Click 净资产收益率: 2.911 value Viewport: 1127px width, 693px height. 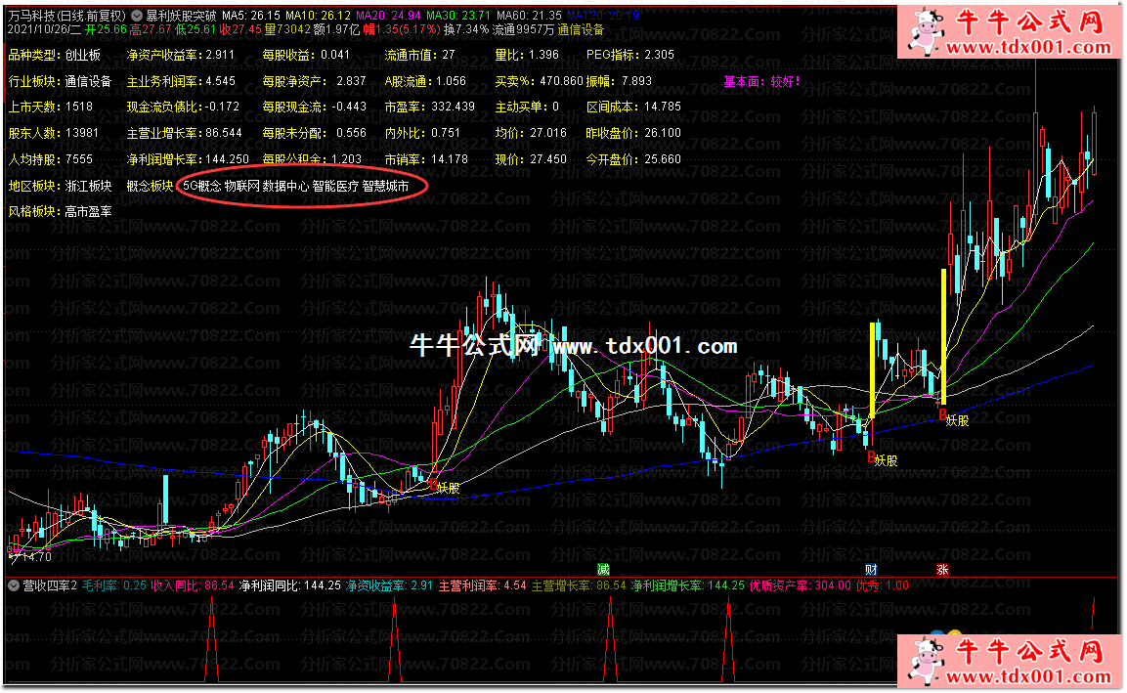pos(181,56)
